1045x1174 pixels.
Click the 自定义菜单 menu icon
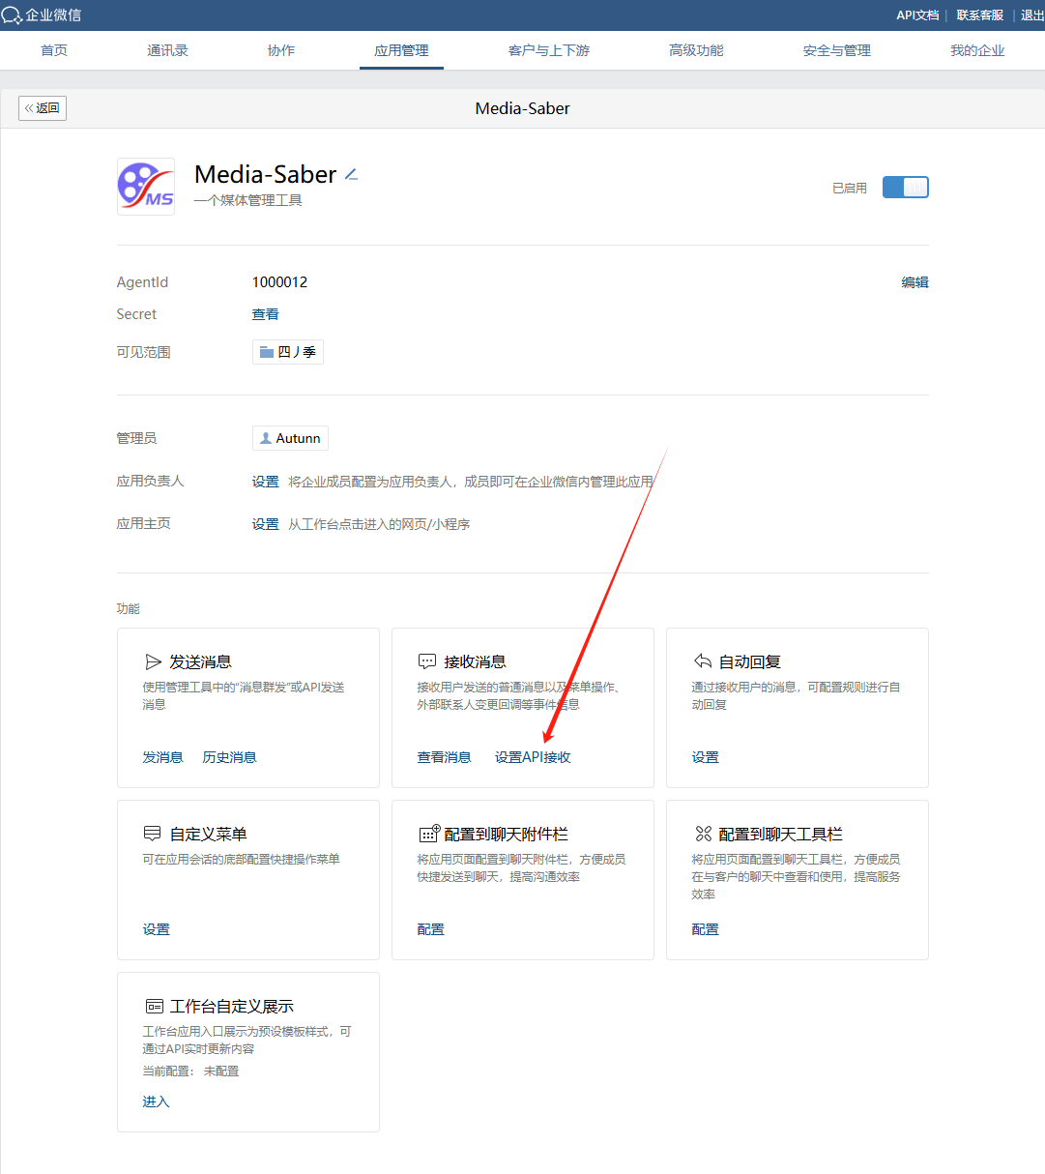coord(153,834)
